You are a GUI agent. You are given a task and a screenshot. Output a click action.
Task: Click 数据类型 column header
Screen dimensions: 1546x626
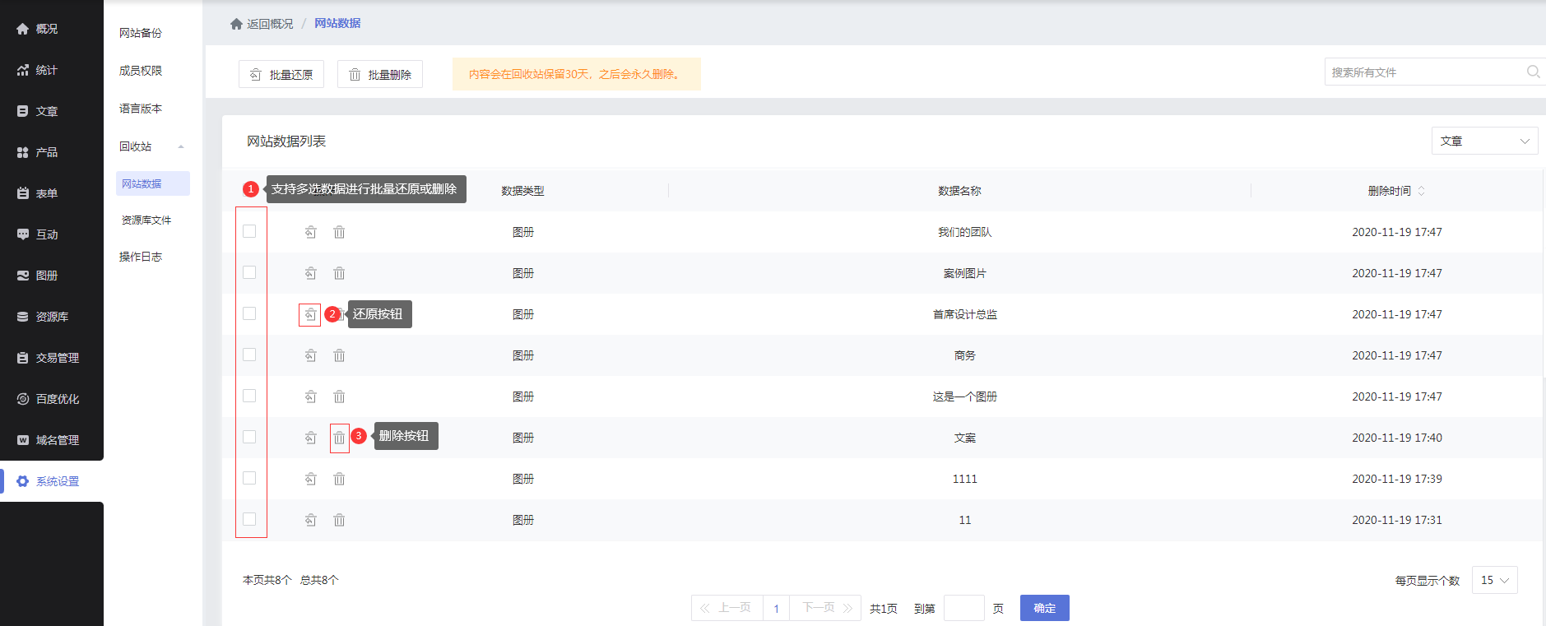point(522,191)
